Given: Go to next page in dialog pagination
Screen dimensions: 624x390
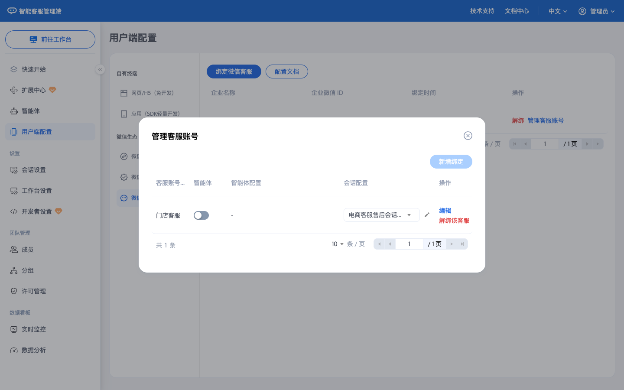Looking at the screenshot, I should coord(452,244).
